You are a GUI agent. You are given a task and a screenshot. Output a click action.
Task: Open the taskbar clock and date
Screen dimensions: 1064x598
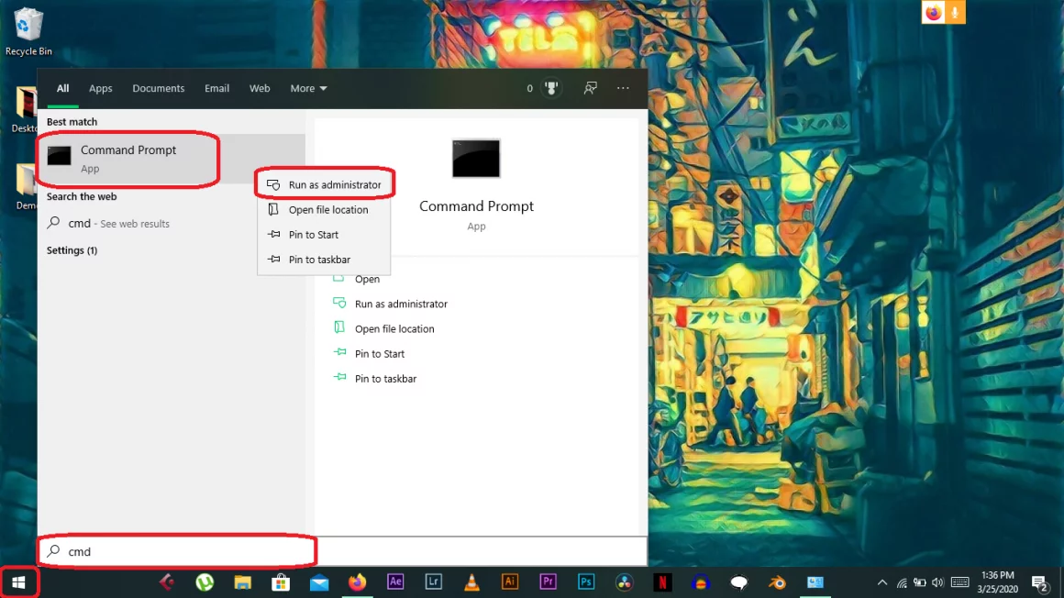coord(998,582)
